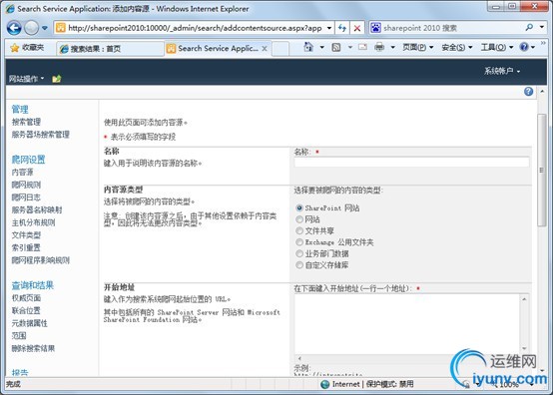This screenshot has width=553, height=395.
Task: Close the Search Service Application tab
Action: pos(265,49)
